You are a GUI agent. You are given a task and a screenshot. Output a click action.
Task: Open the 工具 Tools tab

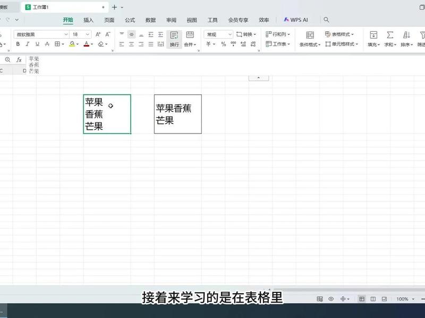212,20
